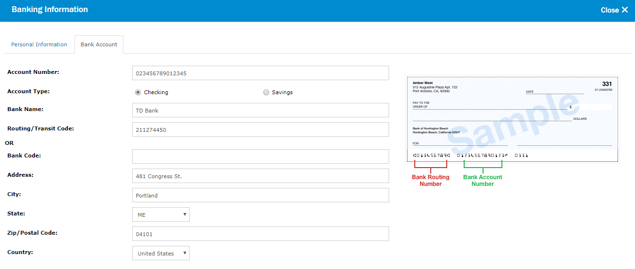The height and width of the screenshot is (269, 635).
Task: Click the OR separator text
Action: click(9, 143)
